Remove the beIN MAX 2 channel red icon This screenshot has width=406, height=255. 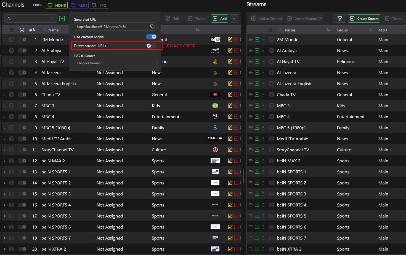click(236, 161)
